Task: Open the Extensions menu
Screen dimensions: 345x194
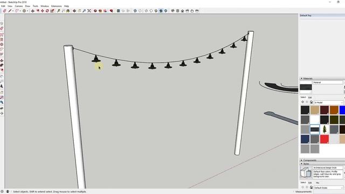Action: 57,6
